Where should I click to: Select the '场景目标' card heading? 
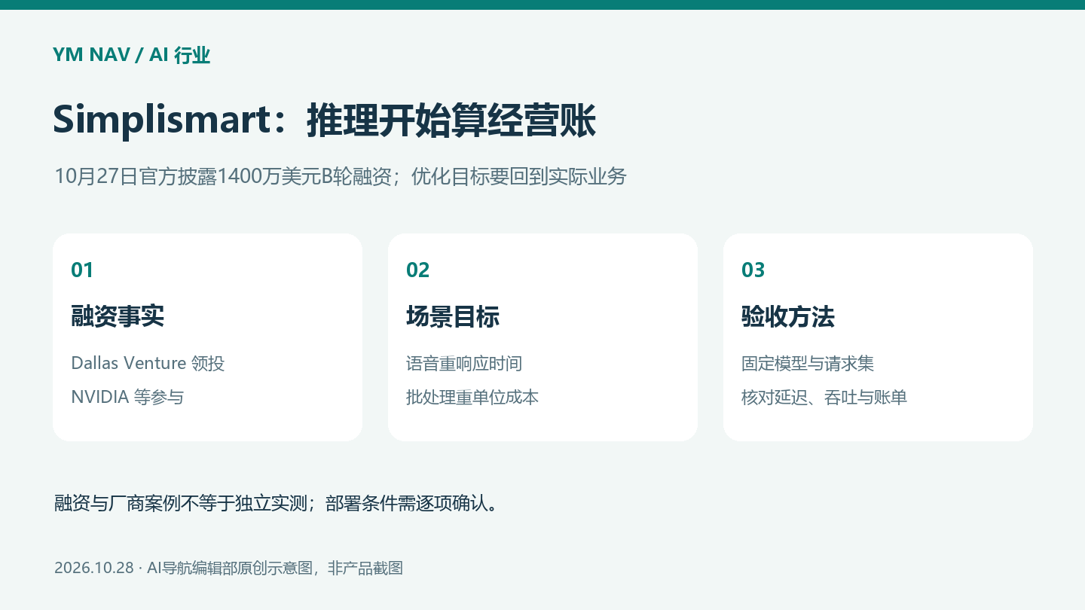[453, 317]
